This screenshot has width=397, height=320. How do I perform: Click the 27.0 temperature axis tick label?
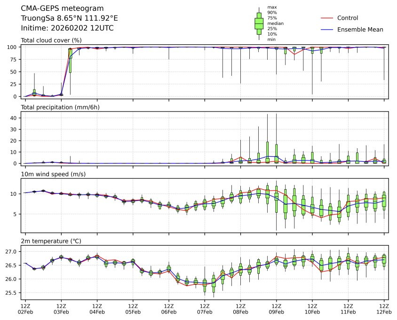coord(11,252)
